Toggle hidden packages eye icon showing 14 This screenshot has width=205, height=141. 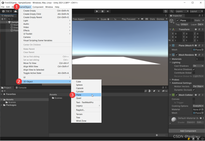165,91
